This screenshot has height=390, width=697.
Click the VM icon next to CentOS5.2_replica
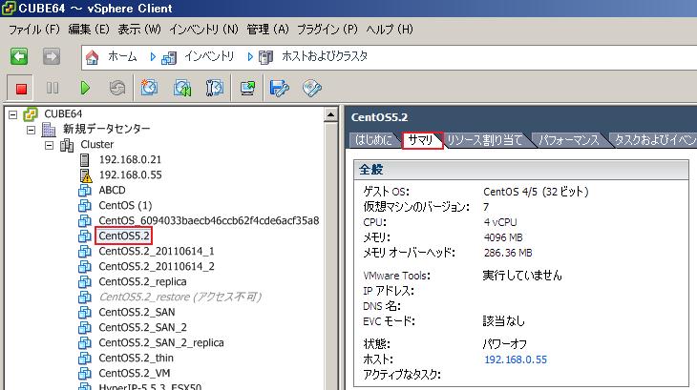point(84,281)
